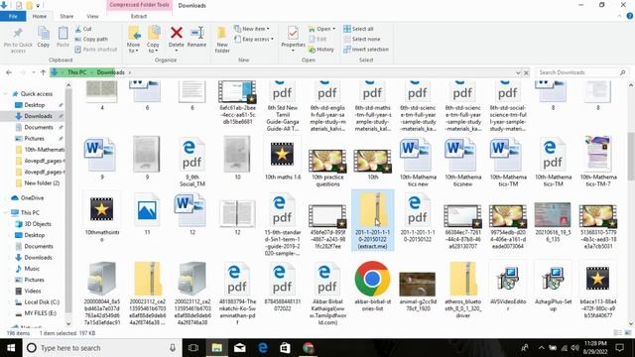Click Copy path in Clipboard group

(91, 40)
